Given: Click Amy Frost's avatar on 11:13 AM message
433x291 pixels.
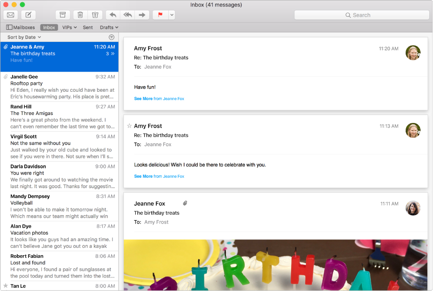Looking at the screenshot, I should (x=413, y=130).
